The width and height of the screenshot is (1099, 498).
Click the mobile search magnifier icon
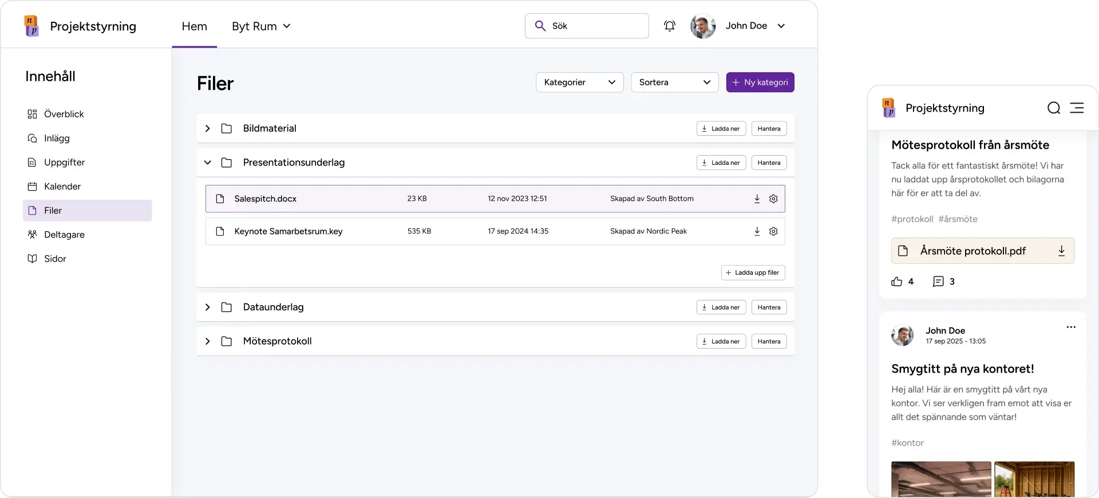(1054, 108)
